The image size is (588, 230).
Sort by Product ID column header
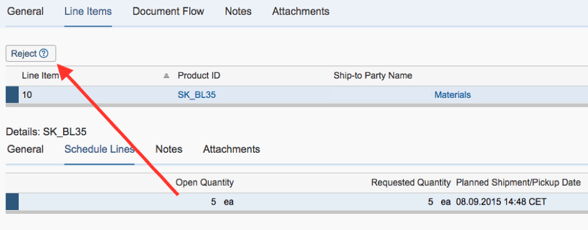pos(199,75)
